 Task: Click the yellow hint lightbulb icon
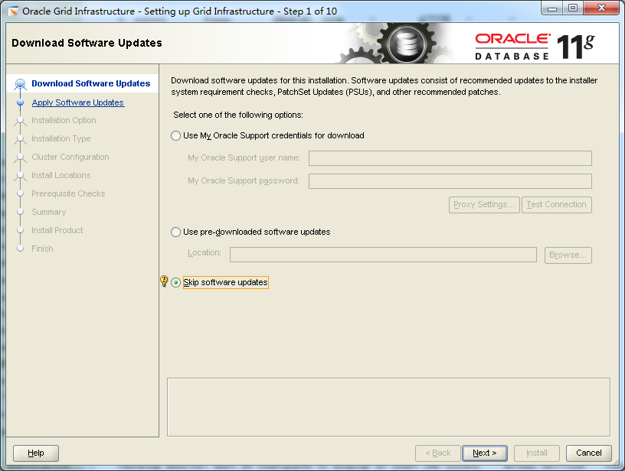(x=164, y=281)
